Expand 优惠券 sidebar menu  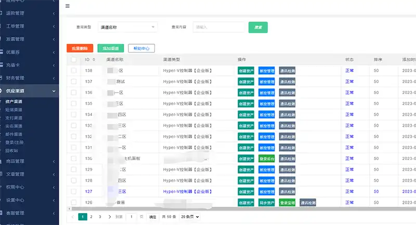29,52
